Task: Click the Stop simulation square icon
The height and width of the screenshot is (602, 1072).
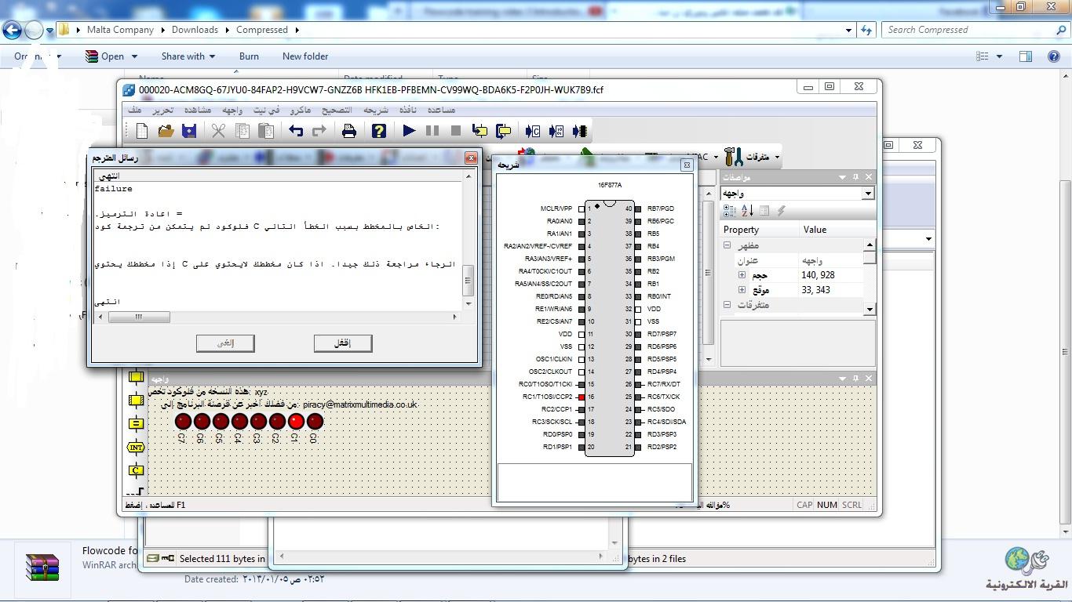Action: pos(456,131)
